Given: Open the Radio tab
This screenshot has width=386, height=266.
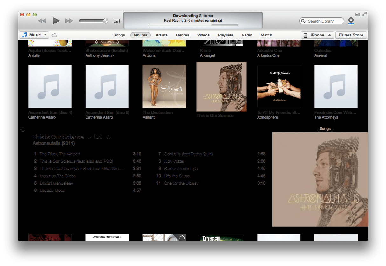Looking at the screenshot, I should [x=247, y=35].
